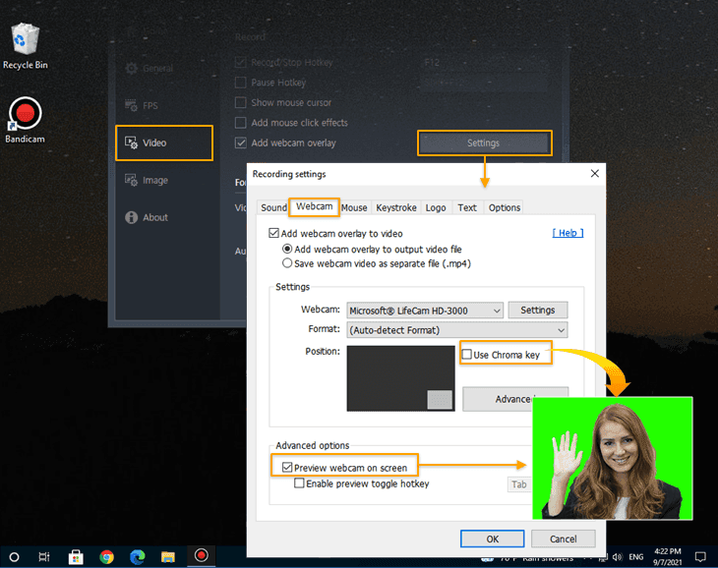Viewport: 718px width, 568px height.
Task: Open the notification center icon
Action: [x=700, y=556]
